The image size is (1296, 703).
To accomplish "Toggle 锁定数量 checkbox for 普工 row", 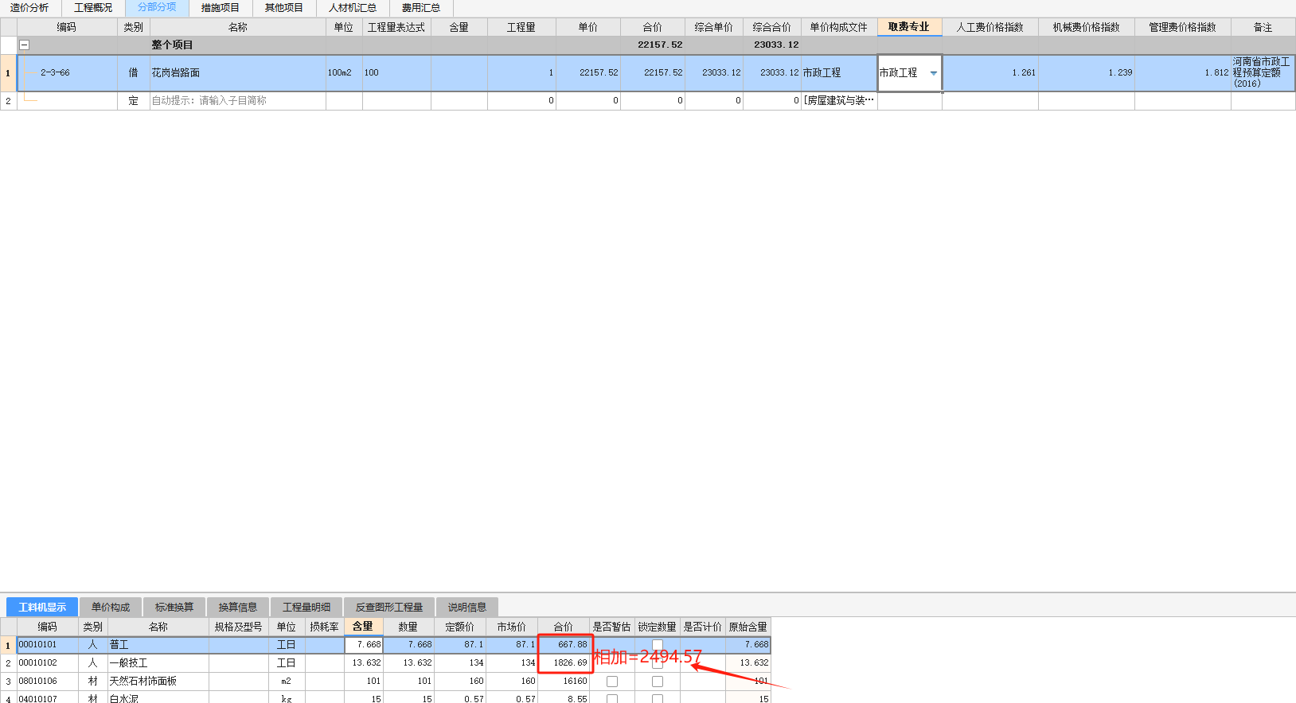I will 658,645.
